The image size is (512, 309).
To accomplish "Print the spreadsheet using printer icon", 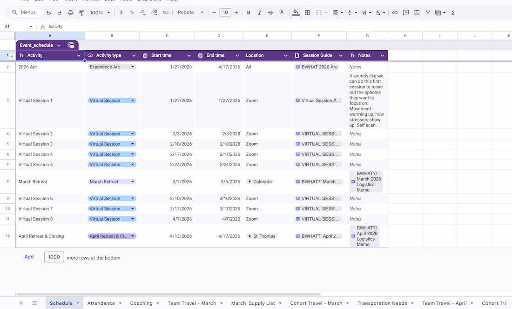I will coord(70,13).
